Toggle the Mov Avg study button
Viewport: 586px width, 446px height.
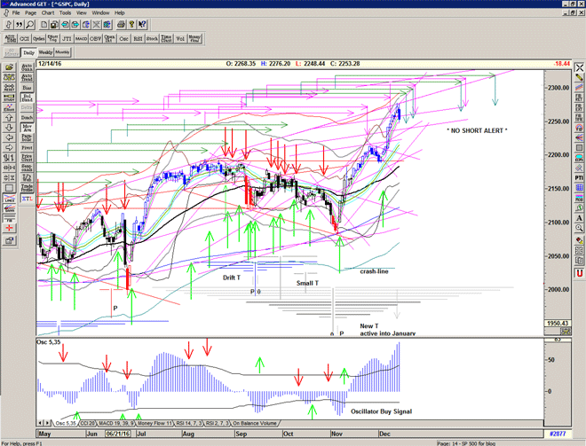tap(27, 129)
